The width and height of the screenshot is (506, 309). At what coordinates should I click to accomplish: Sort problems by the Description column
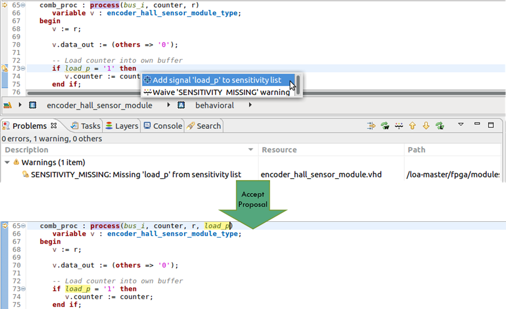pos(129,150)
